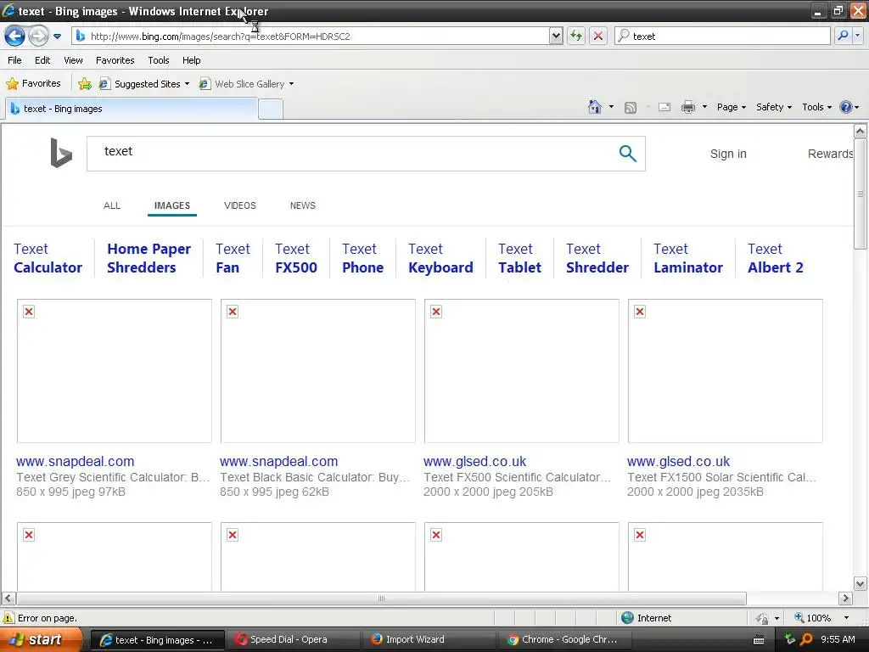Click the Texet Calculator suggestion
This screenshot has width=869, height=652.
[48, 258]
